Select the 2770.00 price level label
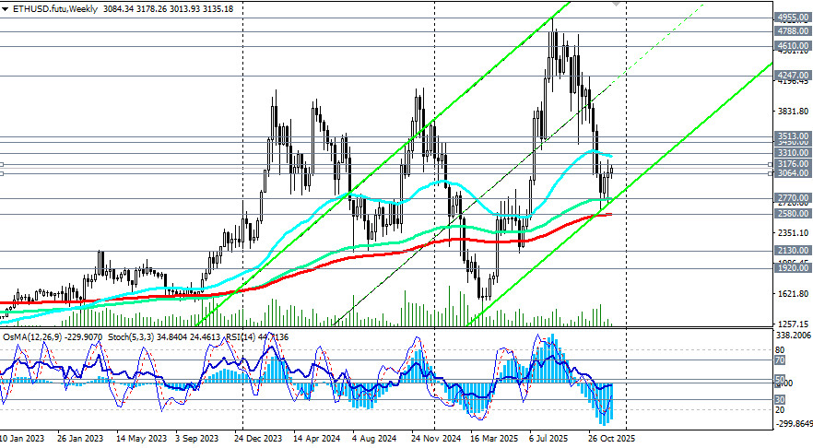This screenshot has height=448, width=813. [793, 197]
